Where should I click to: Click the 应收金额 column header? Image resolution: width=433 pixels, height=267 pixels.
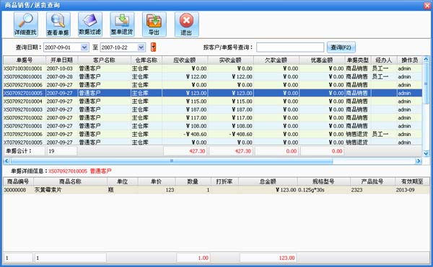coord(185,60)
